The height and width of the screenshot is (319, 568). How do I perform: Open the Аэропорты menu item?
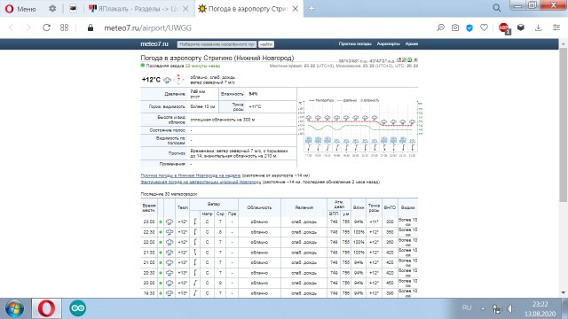pyautogui.click(x=389, y=43)
